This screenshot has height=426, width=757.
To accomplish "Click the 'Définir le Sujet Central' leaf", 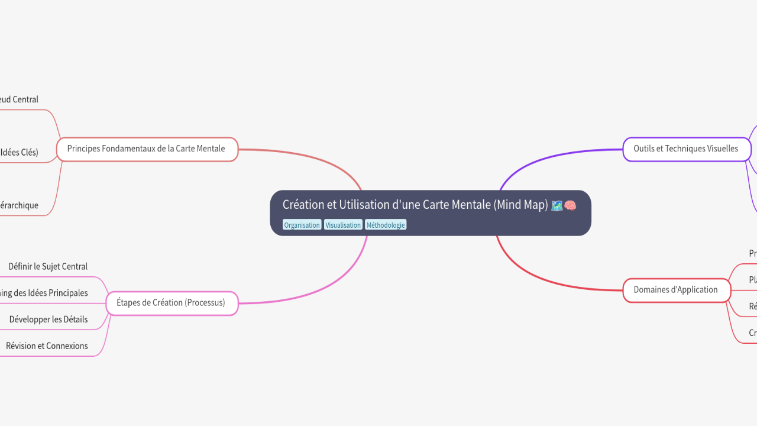I will coord(48,267).
